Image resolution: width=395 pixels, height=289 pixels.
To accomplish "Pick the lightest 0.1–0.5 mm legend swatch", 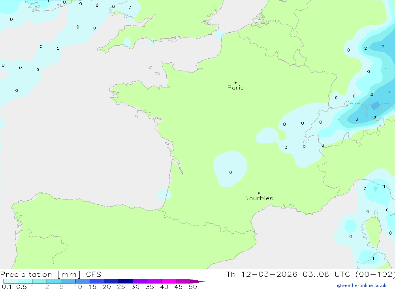I will (x=11, y=281).
